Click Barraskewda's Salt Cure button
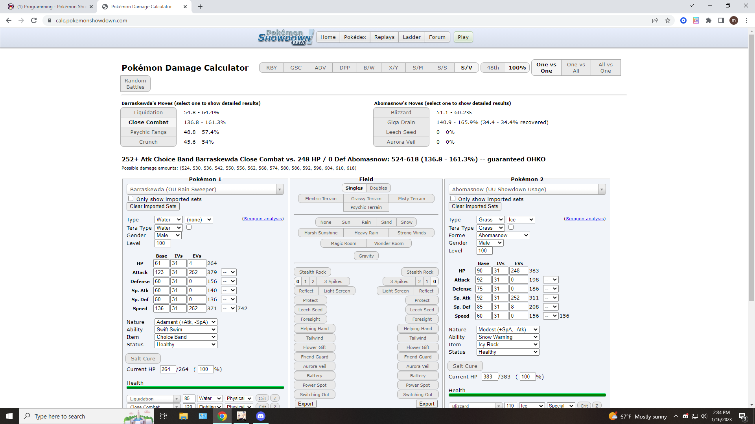755x424 pixels. [x=143, y=358]
